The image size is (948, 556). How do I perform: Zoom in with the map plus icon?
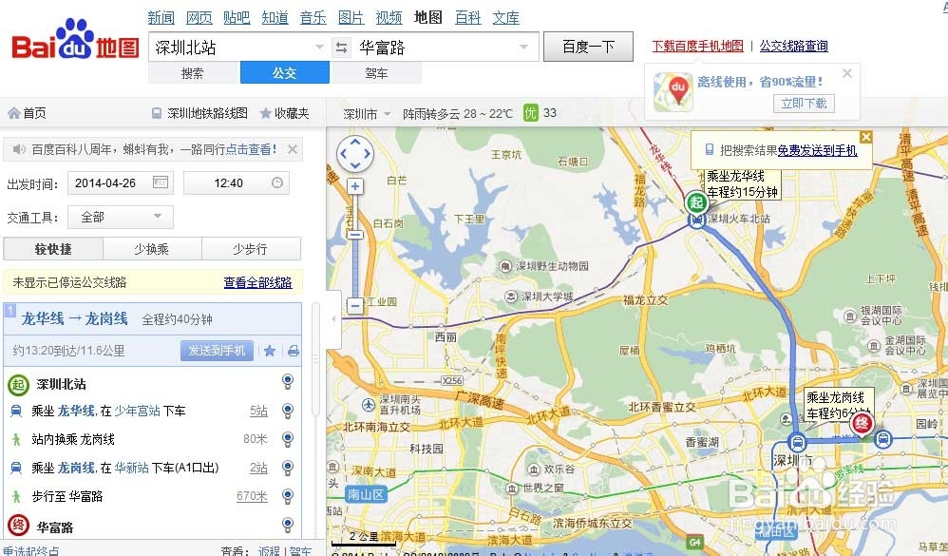[x=355, y=186]
